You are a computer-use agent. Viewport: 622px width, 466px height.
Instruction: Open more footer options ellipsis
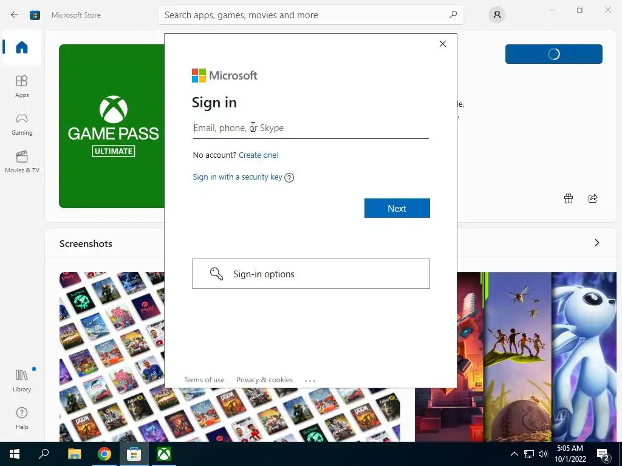310,380
